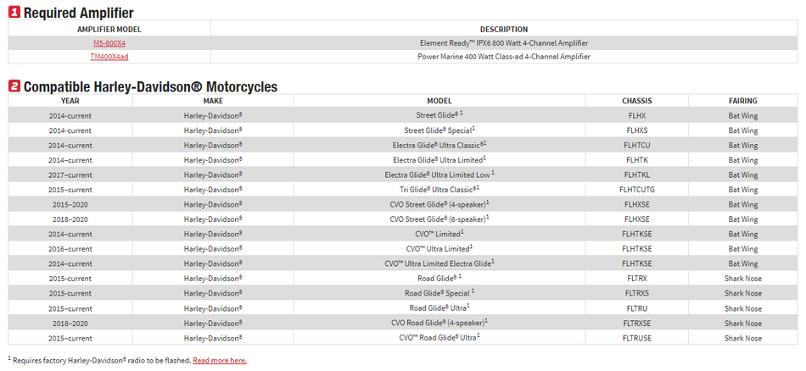The height and width of the screenshot is (371, 806).
Task: Select the 'Road Glide Ultra' model cell
Action: [439, 308]
